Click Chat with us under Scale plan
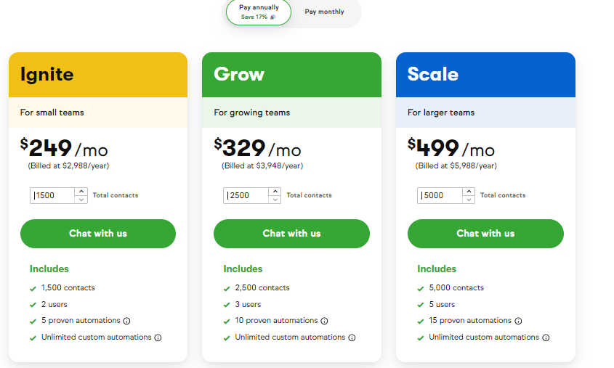This screenshot has width=614, height=368. click(485, 234)
